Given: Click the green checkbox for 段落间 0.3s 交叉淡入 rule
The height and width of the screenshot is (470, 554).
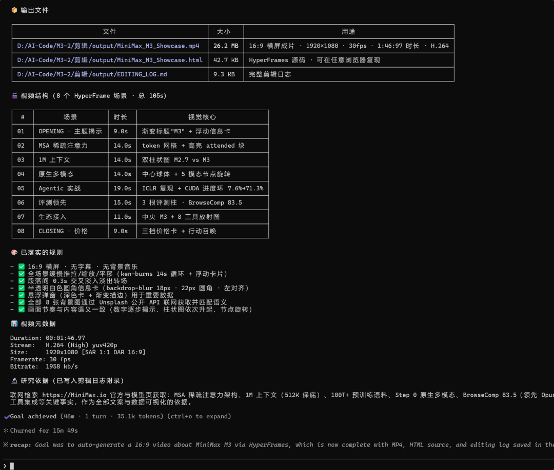Looking at the screenshot, I should pyautogui.click(x=22, y=281).
